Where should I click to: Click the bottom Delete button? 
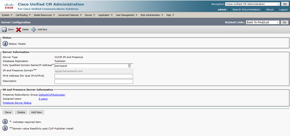pos(21,112)
